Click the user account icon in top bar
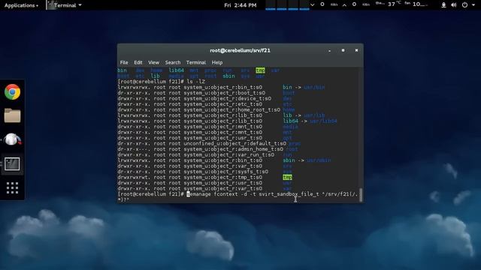This screenshot has width=481, height=270. pos(443,5)
